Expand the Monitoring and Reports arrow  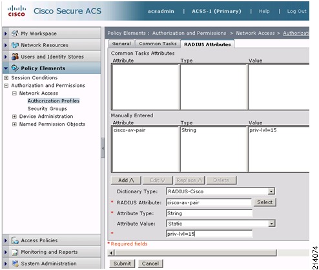point(6,252)
